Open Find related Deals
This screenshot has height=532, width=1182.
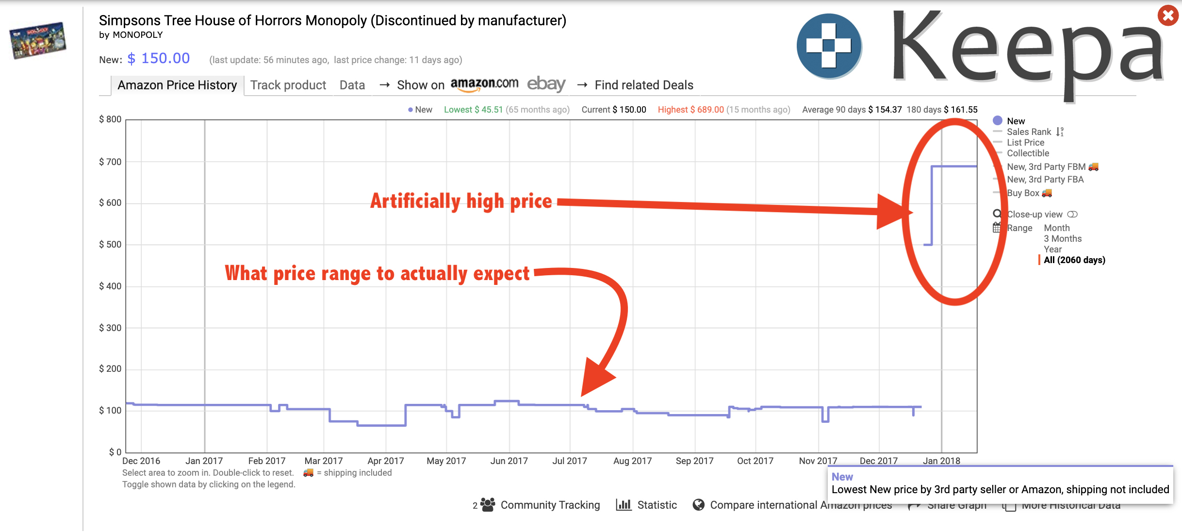tap(644, 85)
